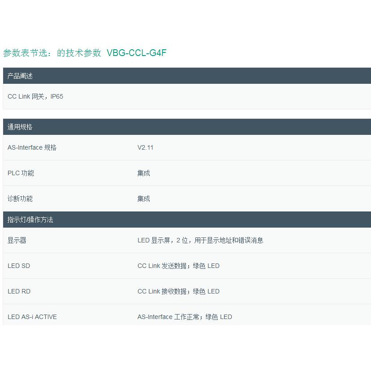This screenshot has width=371, height=371.
Task: Click the "LED SD" label
Action: (x=19, y=266)
